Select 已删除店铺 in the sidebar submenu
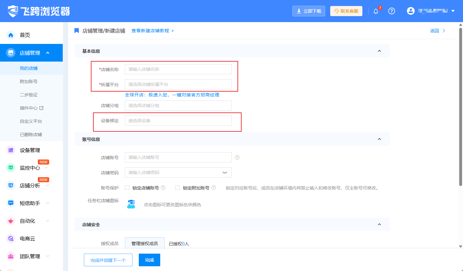Screen dimensions: 463x271 (31, 135)
